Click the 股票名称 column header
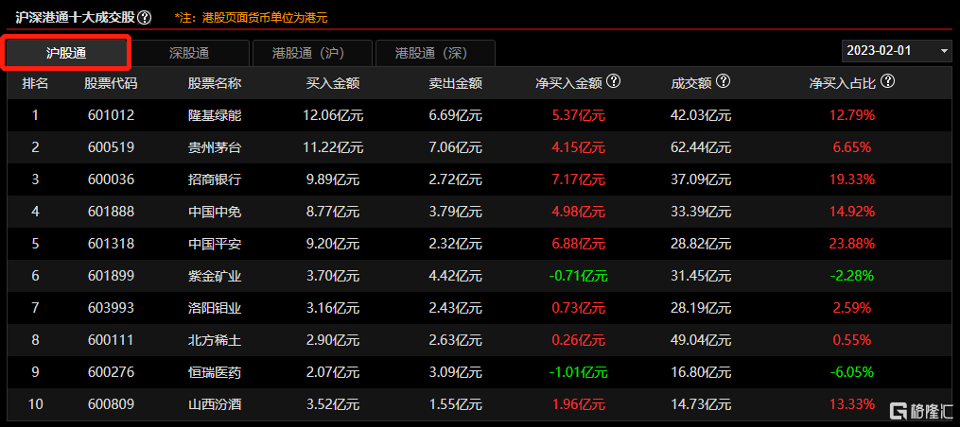 (x=215, y=83)
